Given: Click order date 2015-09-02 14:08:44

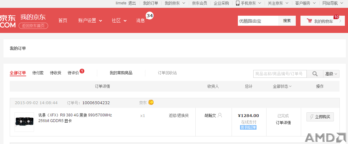Looking at the screenshot, I should click(36, 103).
